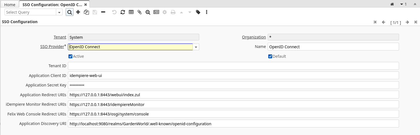This screenshot has width=420, height=135.
Task: Expand the SSO Provider dropdown
Action: pyautogui.click(x=196, y=47)
